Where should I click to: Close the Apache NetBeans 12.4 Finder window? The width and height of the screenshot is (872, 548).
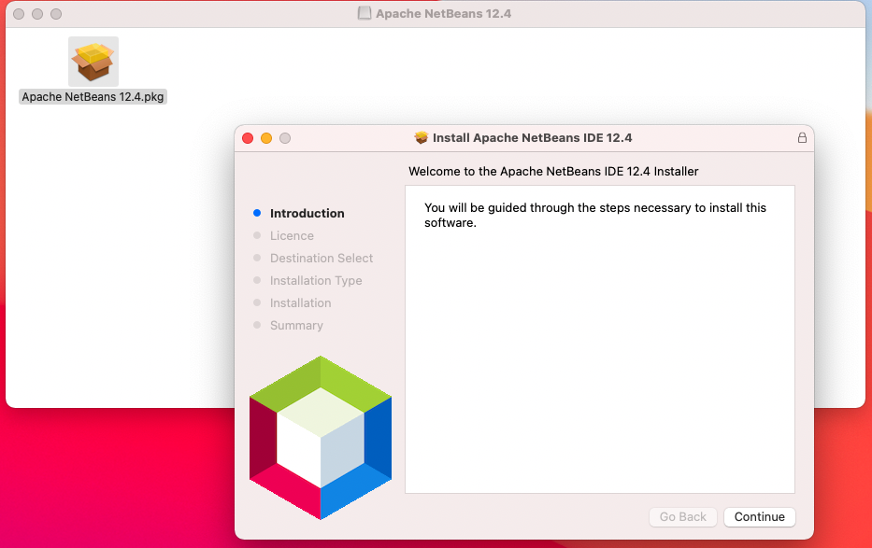click(19, 15)
